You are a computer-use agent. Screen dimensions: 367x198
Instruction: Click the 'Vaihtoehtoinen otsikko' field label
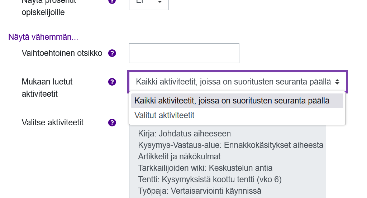62,53
